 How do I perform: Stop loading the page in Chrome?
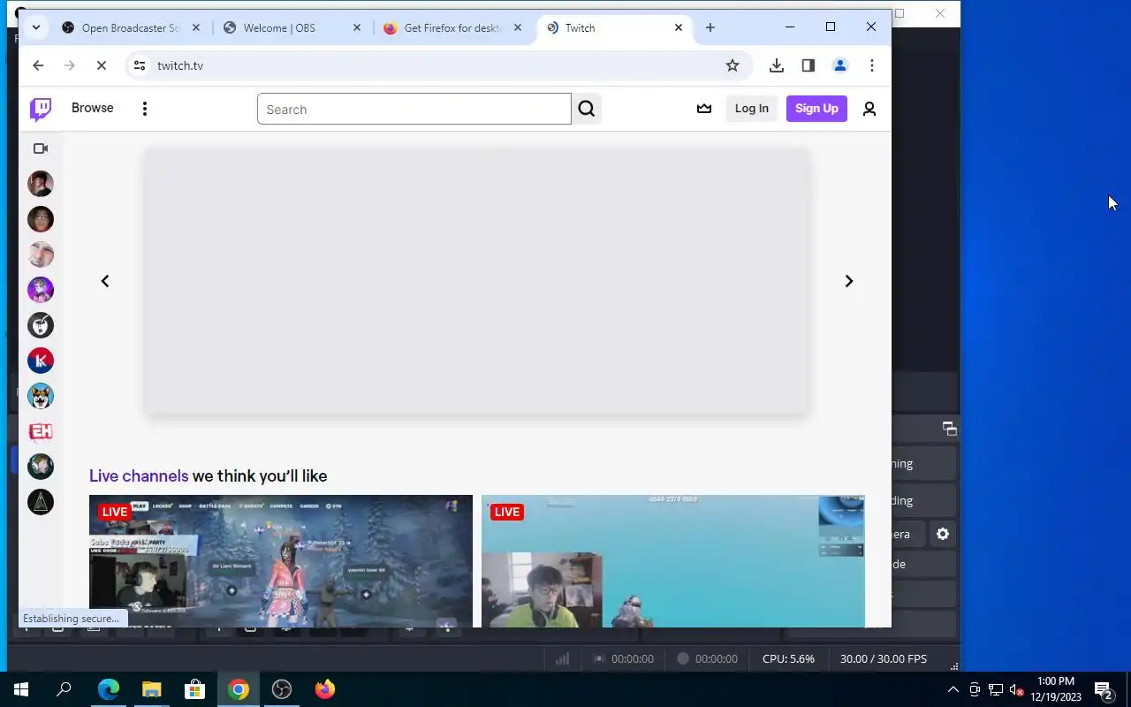(102, 65)
